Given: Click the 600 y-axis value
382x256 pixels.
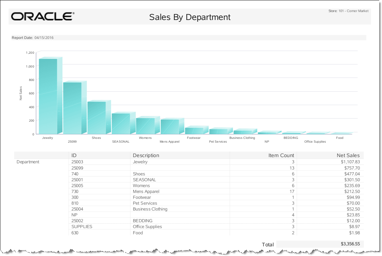Looking at the screenshot, I should tap(31, 93).
